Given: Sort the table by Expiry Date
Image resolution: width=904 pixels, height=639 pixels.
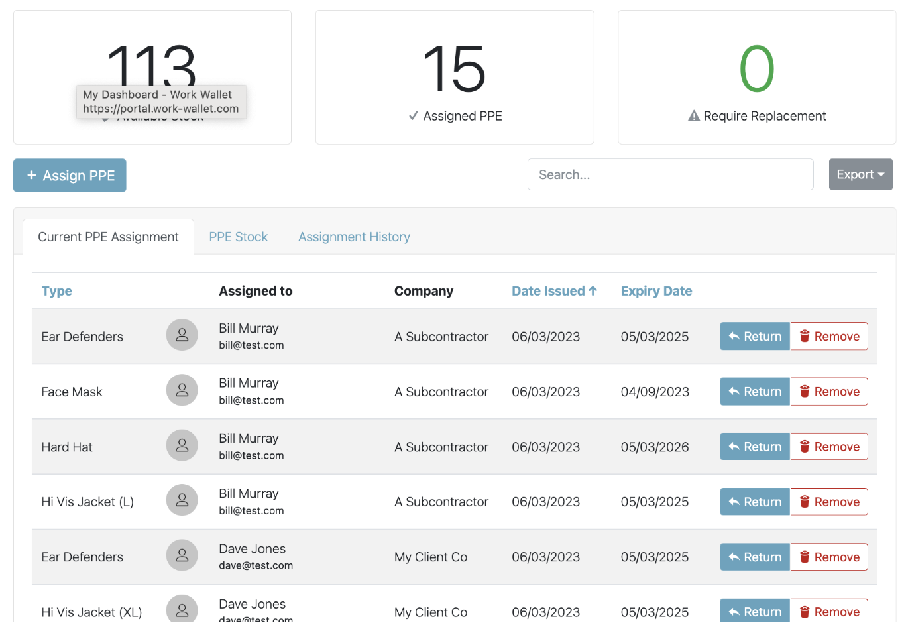Looking at the screenshot, I should 655,291.
